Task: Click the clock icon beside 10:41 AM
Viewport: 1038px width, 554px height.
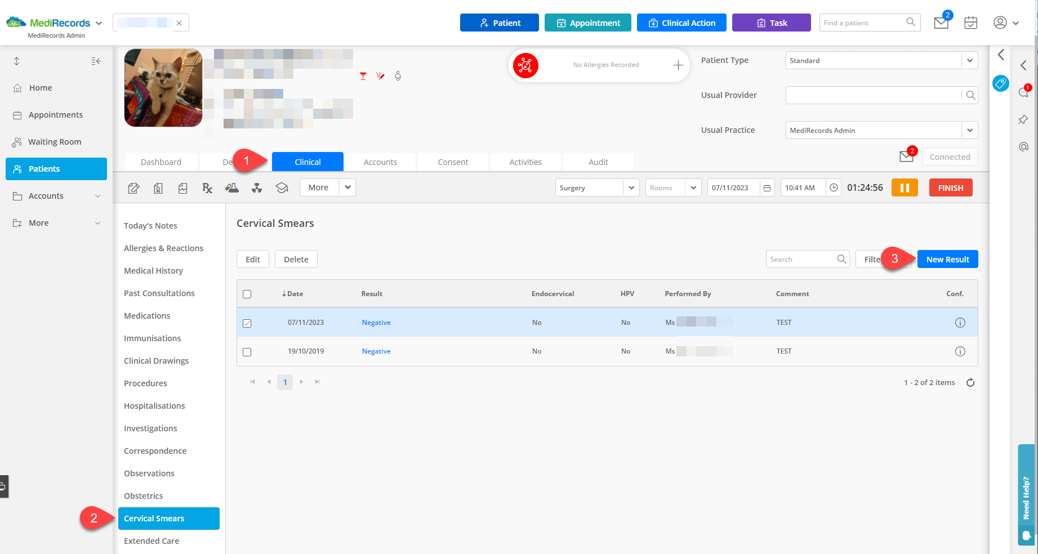Action: (x=834, y=188)
